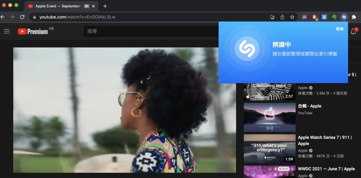Click the YouTube label under 合輯 - Apple
The height and width of the screenshot is (178, 361).
click(305, 113)
